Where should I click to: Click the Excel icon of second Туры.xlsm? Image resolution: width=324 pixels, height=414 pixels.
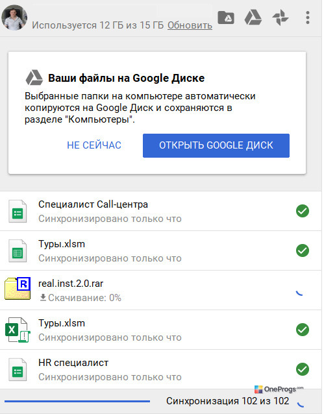(x=18, y=330)
